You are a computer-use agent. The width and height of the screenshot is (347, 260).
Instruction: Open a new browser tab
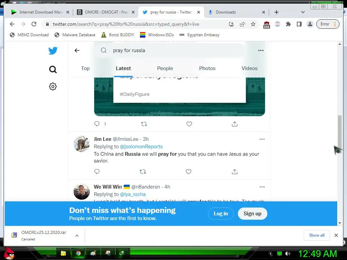(277, 12)
